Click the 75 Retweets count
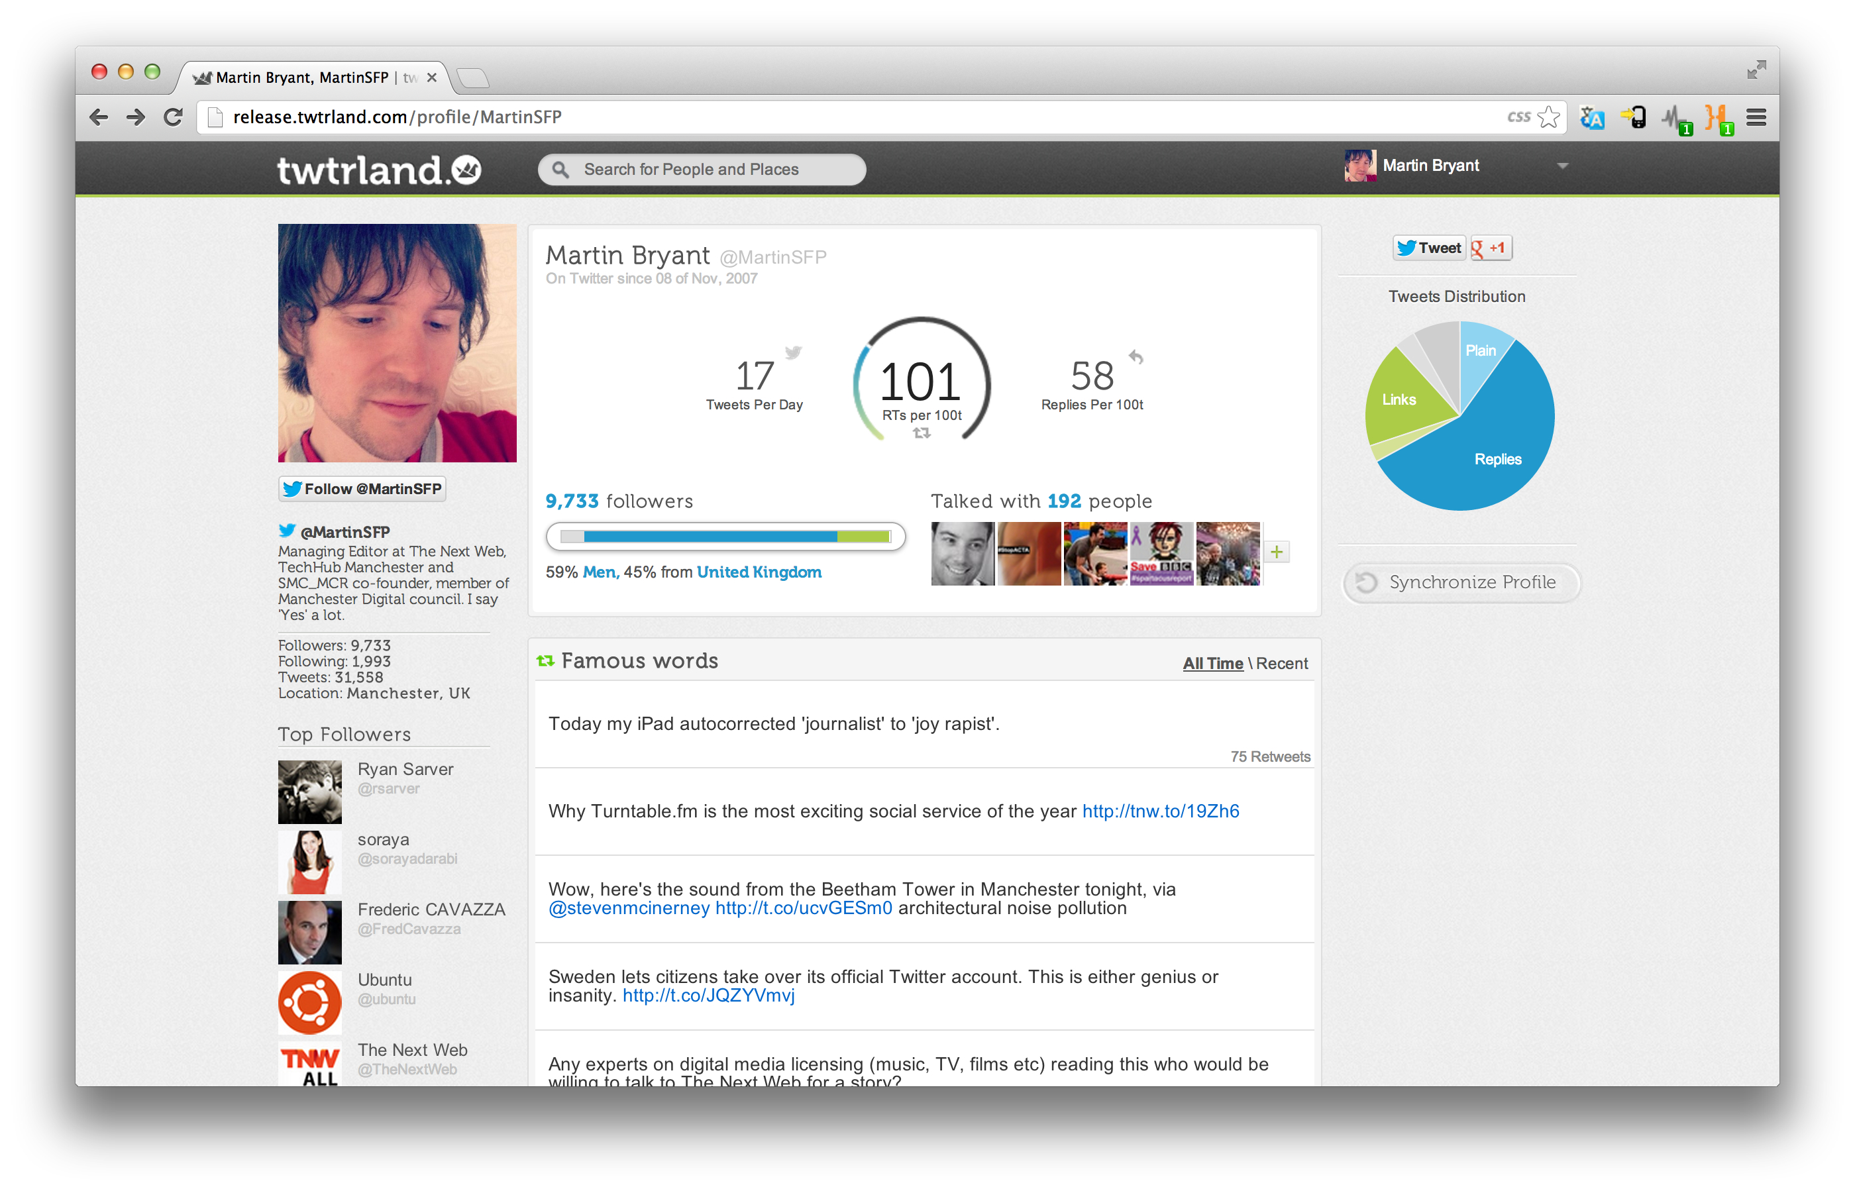 pyautogui.click(x=1270, y=756)
